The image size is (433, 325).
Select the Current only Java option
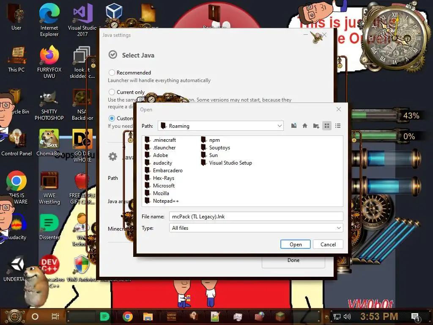click(112, 92)
